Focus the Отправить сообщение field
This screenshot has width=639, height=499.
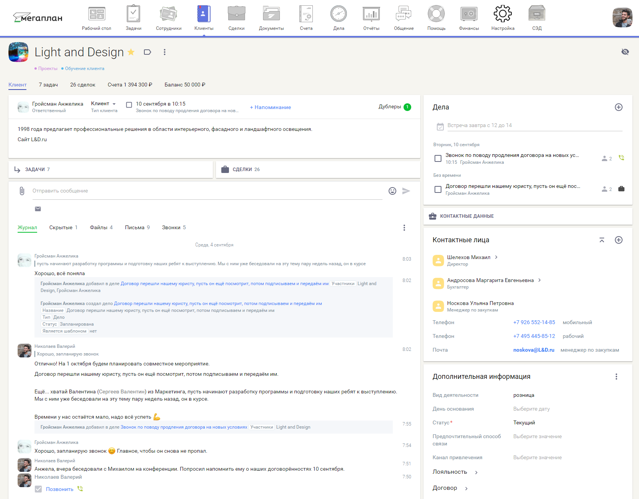click(x=207, y=191)
